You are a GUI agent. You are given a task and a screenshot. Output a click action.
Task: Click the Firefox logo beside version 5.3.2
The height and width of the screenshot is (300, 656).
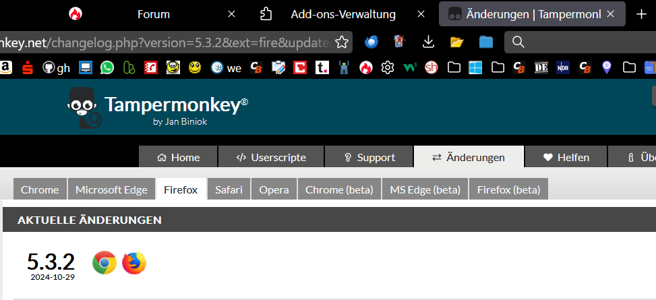coord(134,263)
